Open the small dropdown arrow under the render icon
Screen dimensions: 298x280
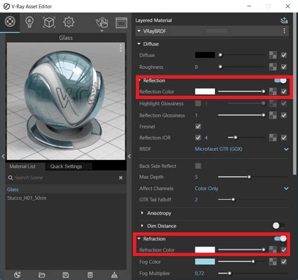102,31
